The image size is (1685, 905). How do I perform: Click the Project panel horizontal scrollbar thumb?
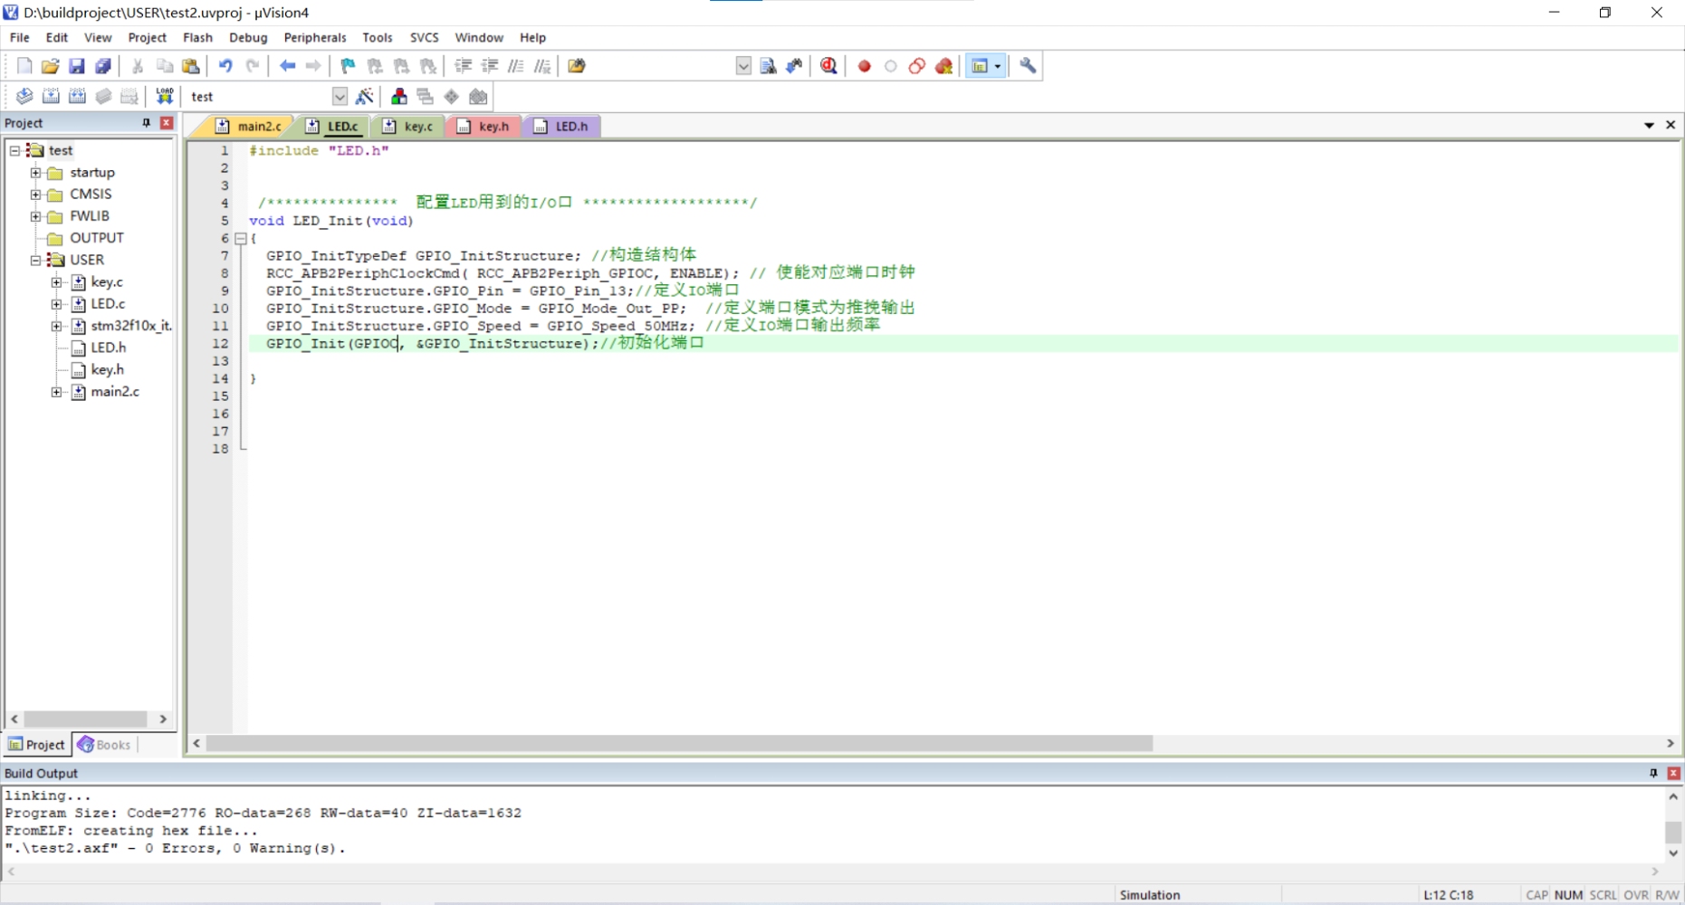[x=86, y=719]
